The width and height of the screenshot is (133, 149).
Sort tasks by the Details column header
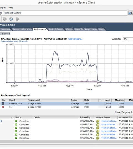(x=56, y=118)
